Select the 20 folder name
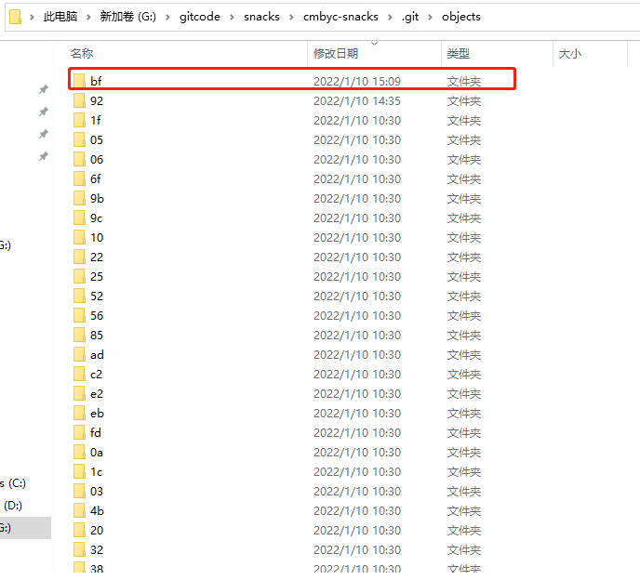This screenshot has height=580, width=640. [97, 530]
